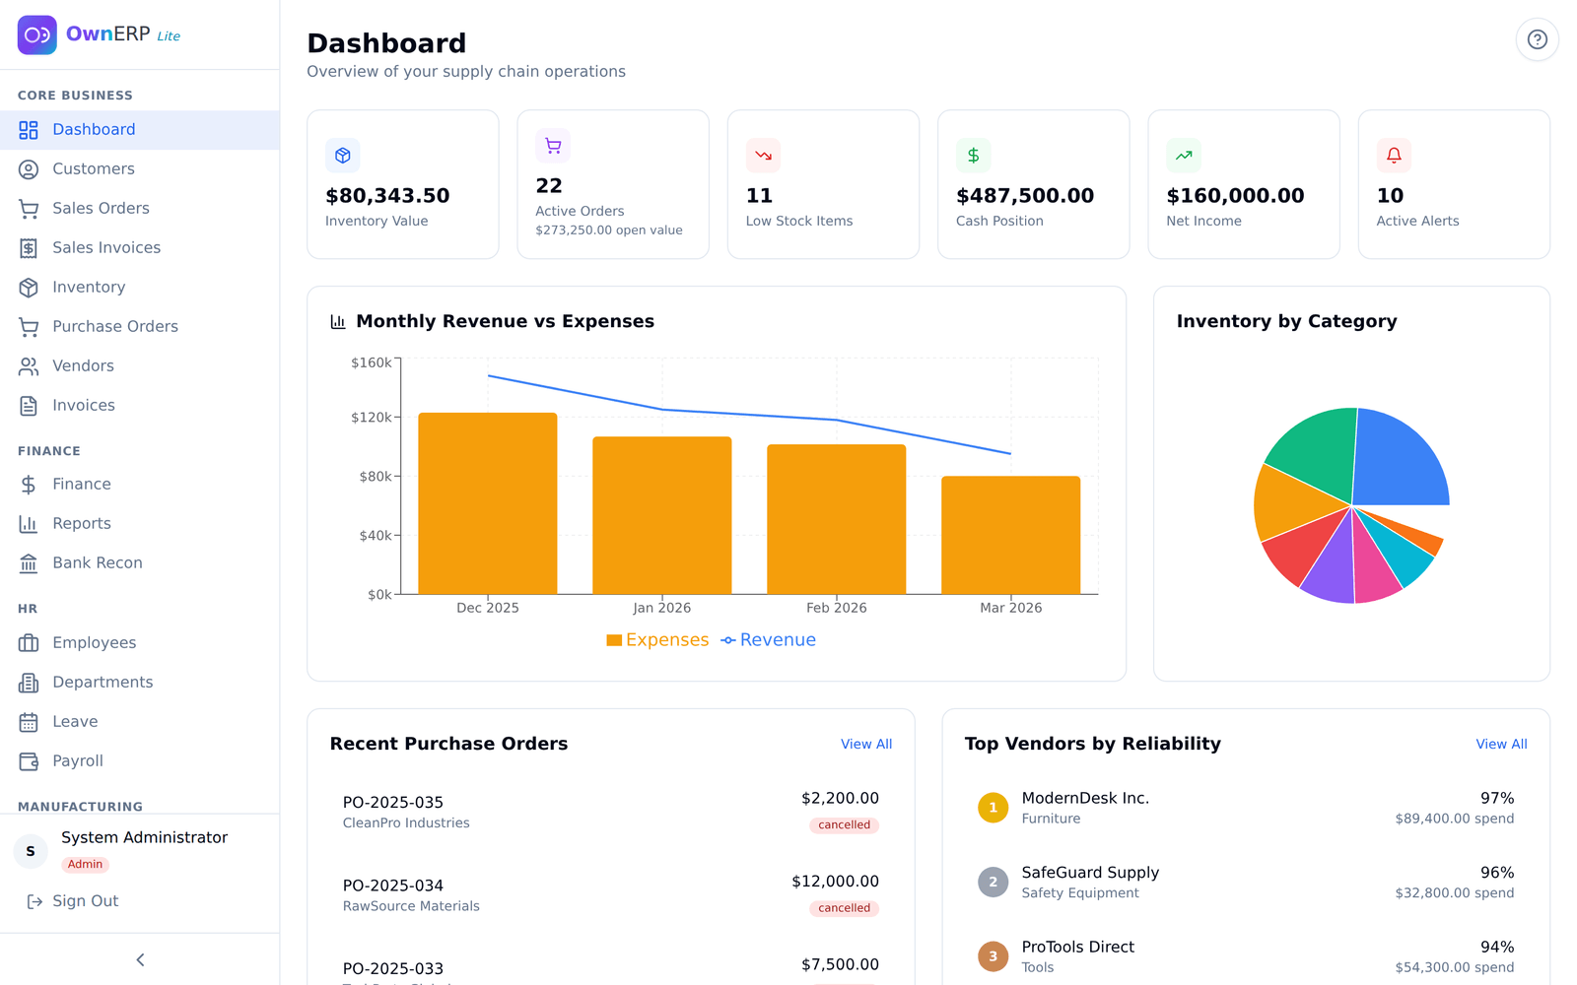
Task: Go to Customers in the sidebar
Action: coord(140,169)
